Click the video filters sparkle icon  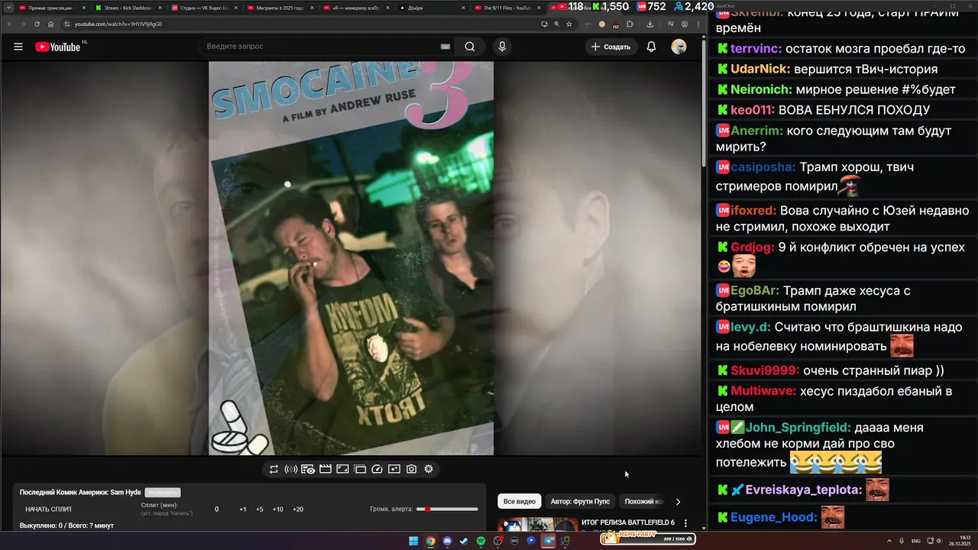point(394,469)
